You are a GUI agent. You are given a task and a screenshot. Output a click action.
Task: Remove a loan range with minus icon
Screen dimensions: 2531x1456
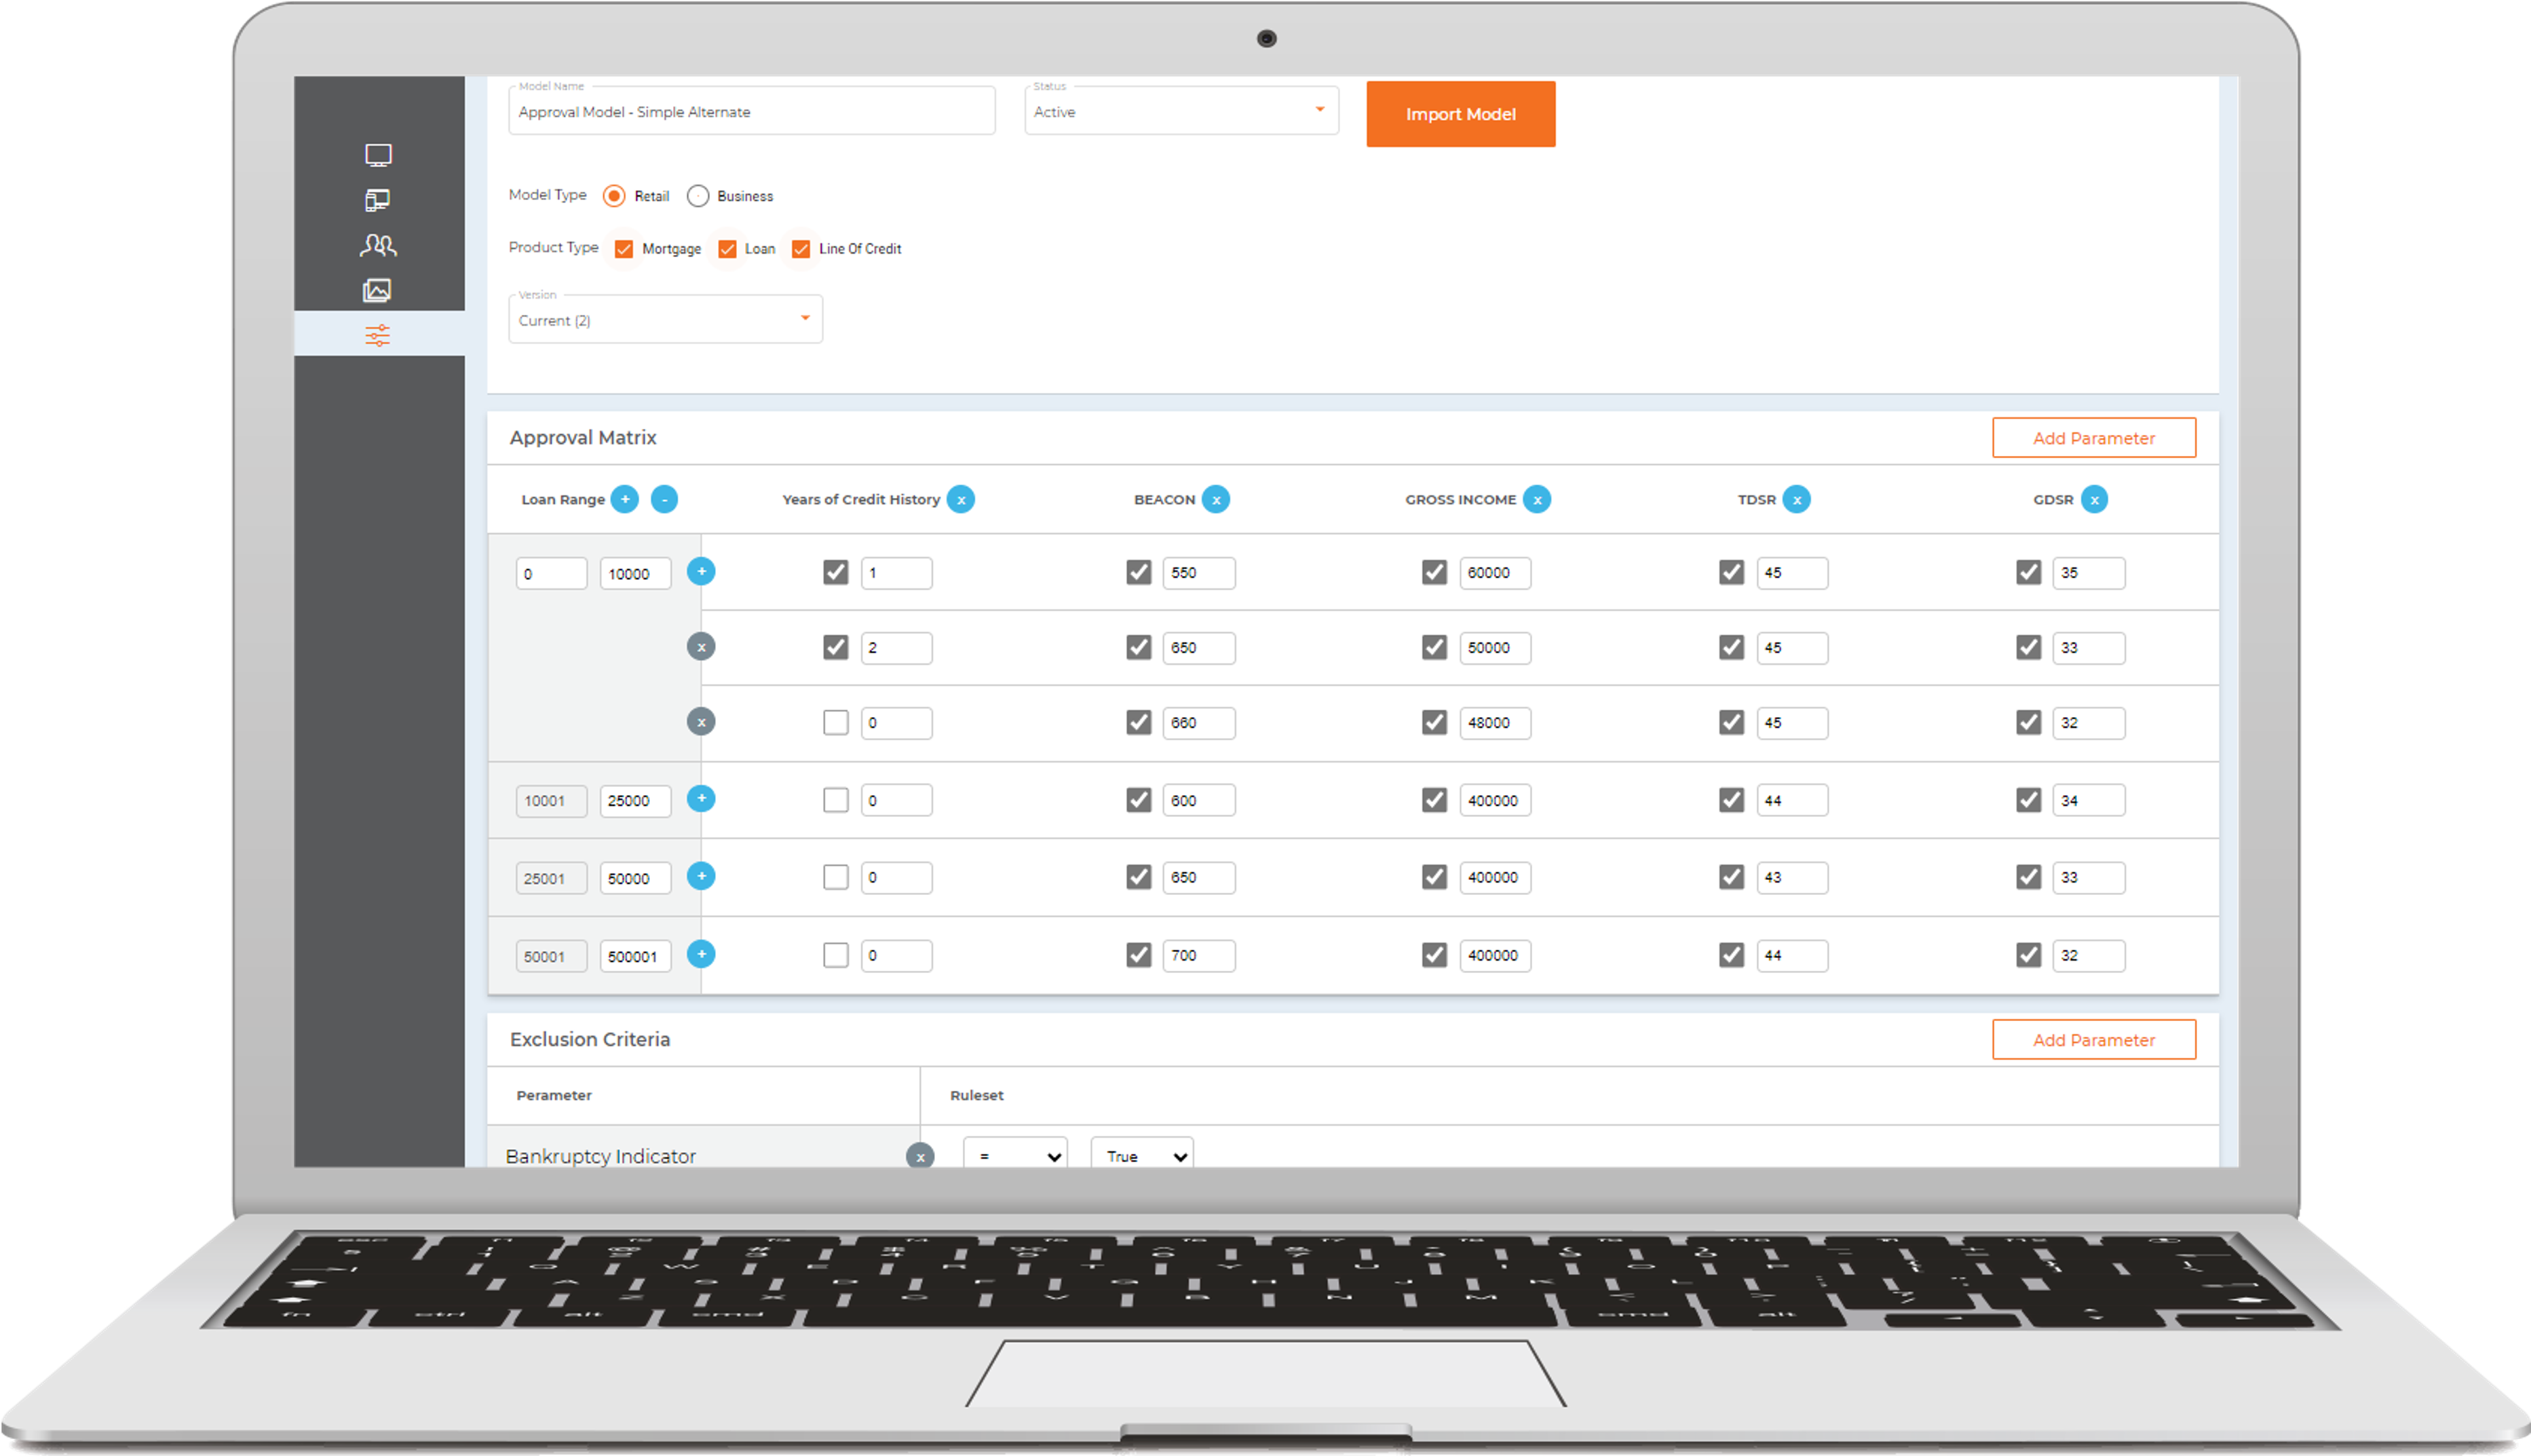[x=664, y=499]
